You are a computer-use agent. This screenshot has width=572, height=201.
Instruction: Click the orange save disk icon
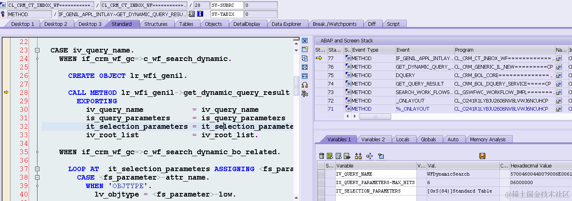click(482, 156)
